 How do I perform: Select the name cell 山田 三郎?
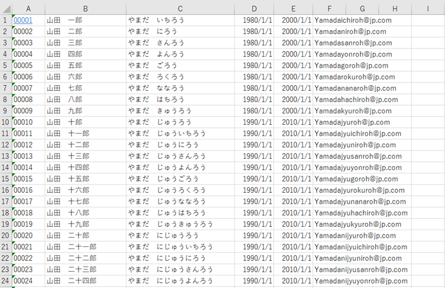pyautogui.click(x=85, y=43)
